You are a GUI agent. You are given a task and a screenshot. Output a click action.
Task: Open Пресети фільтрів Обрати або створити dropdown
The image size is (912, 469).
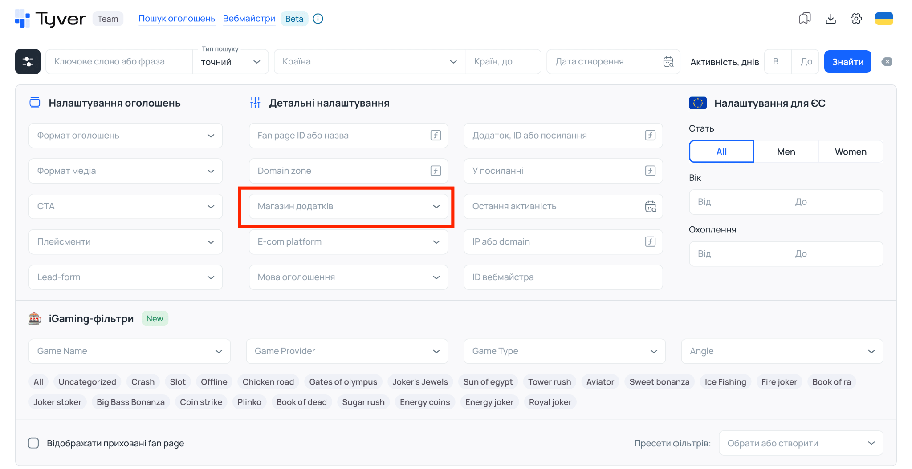(x=801, y=443)
